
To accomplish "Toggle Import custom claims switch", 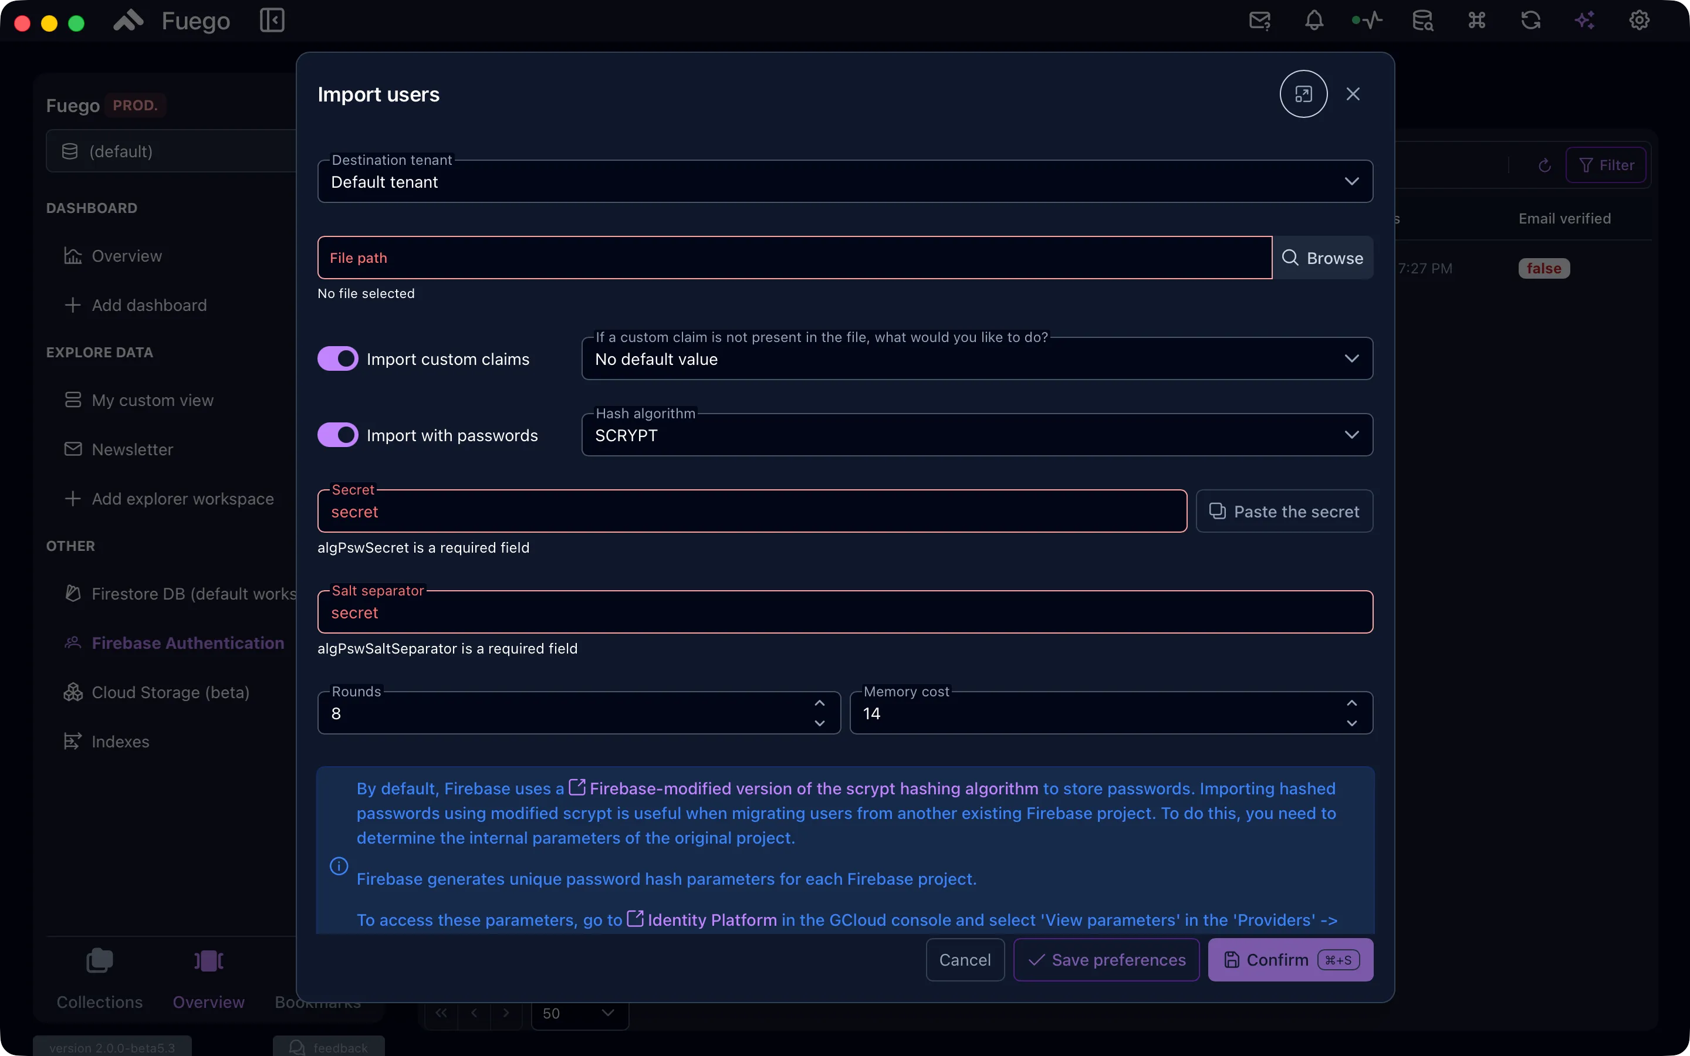I will (x=337, y=358).
